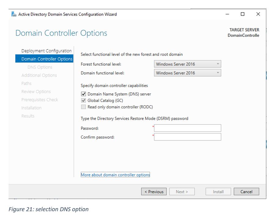Select Deployment Configuration step in sidebar
The image size is (274, 217).
(46, 51)
